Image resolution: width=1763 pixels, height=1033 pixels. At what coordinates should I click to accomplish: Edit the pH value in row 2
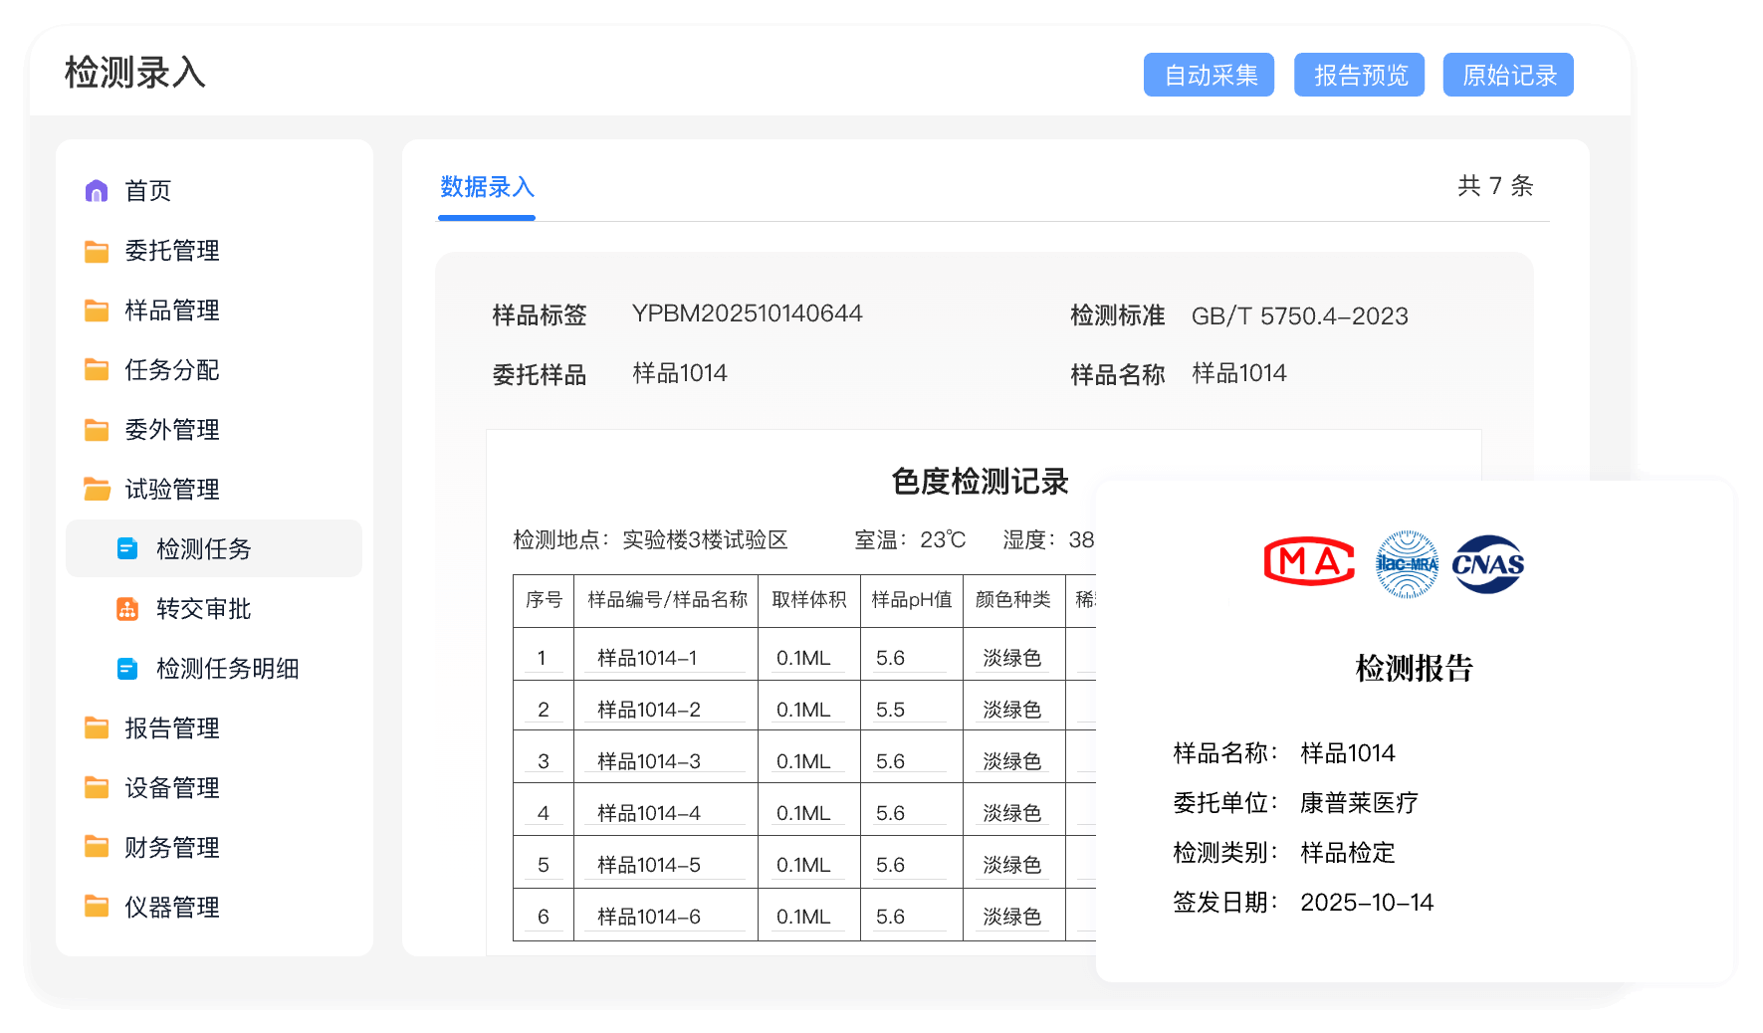click(909, 710)
